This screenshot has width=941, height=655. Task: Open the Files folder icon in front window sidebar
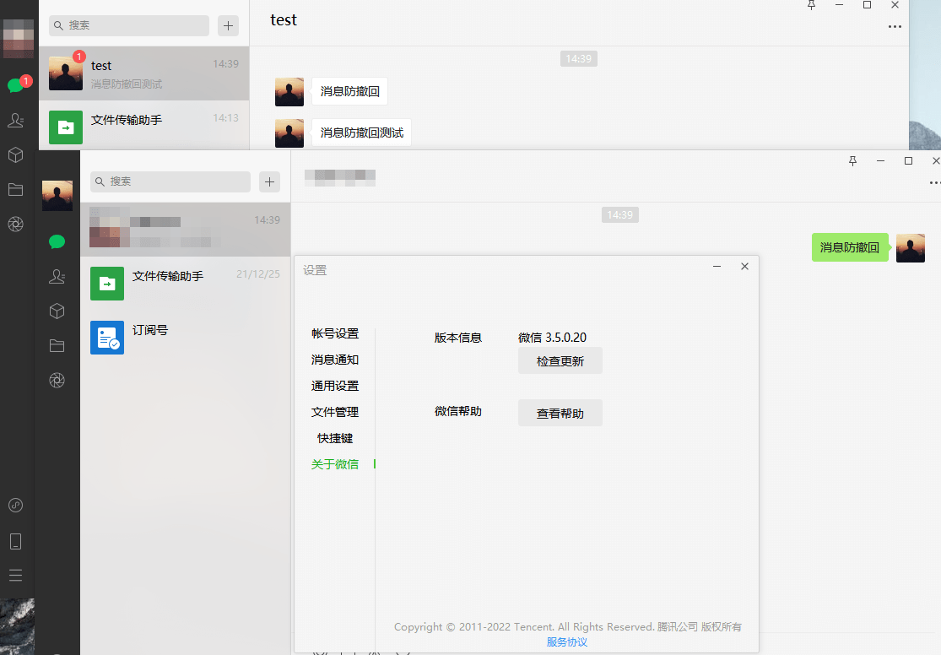pos(57,345)
